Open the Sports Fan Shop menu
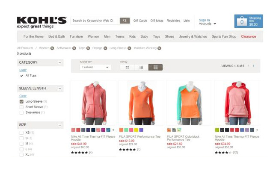 (x=224, y=36)
